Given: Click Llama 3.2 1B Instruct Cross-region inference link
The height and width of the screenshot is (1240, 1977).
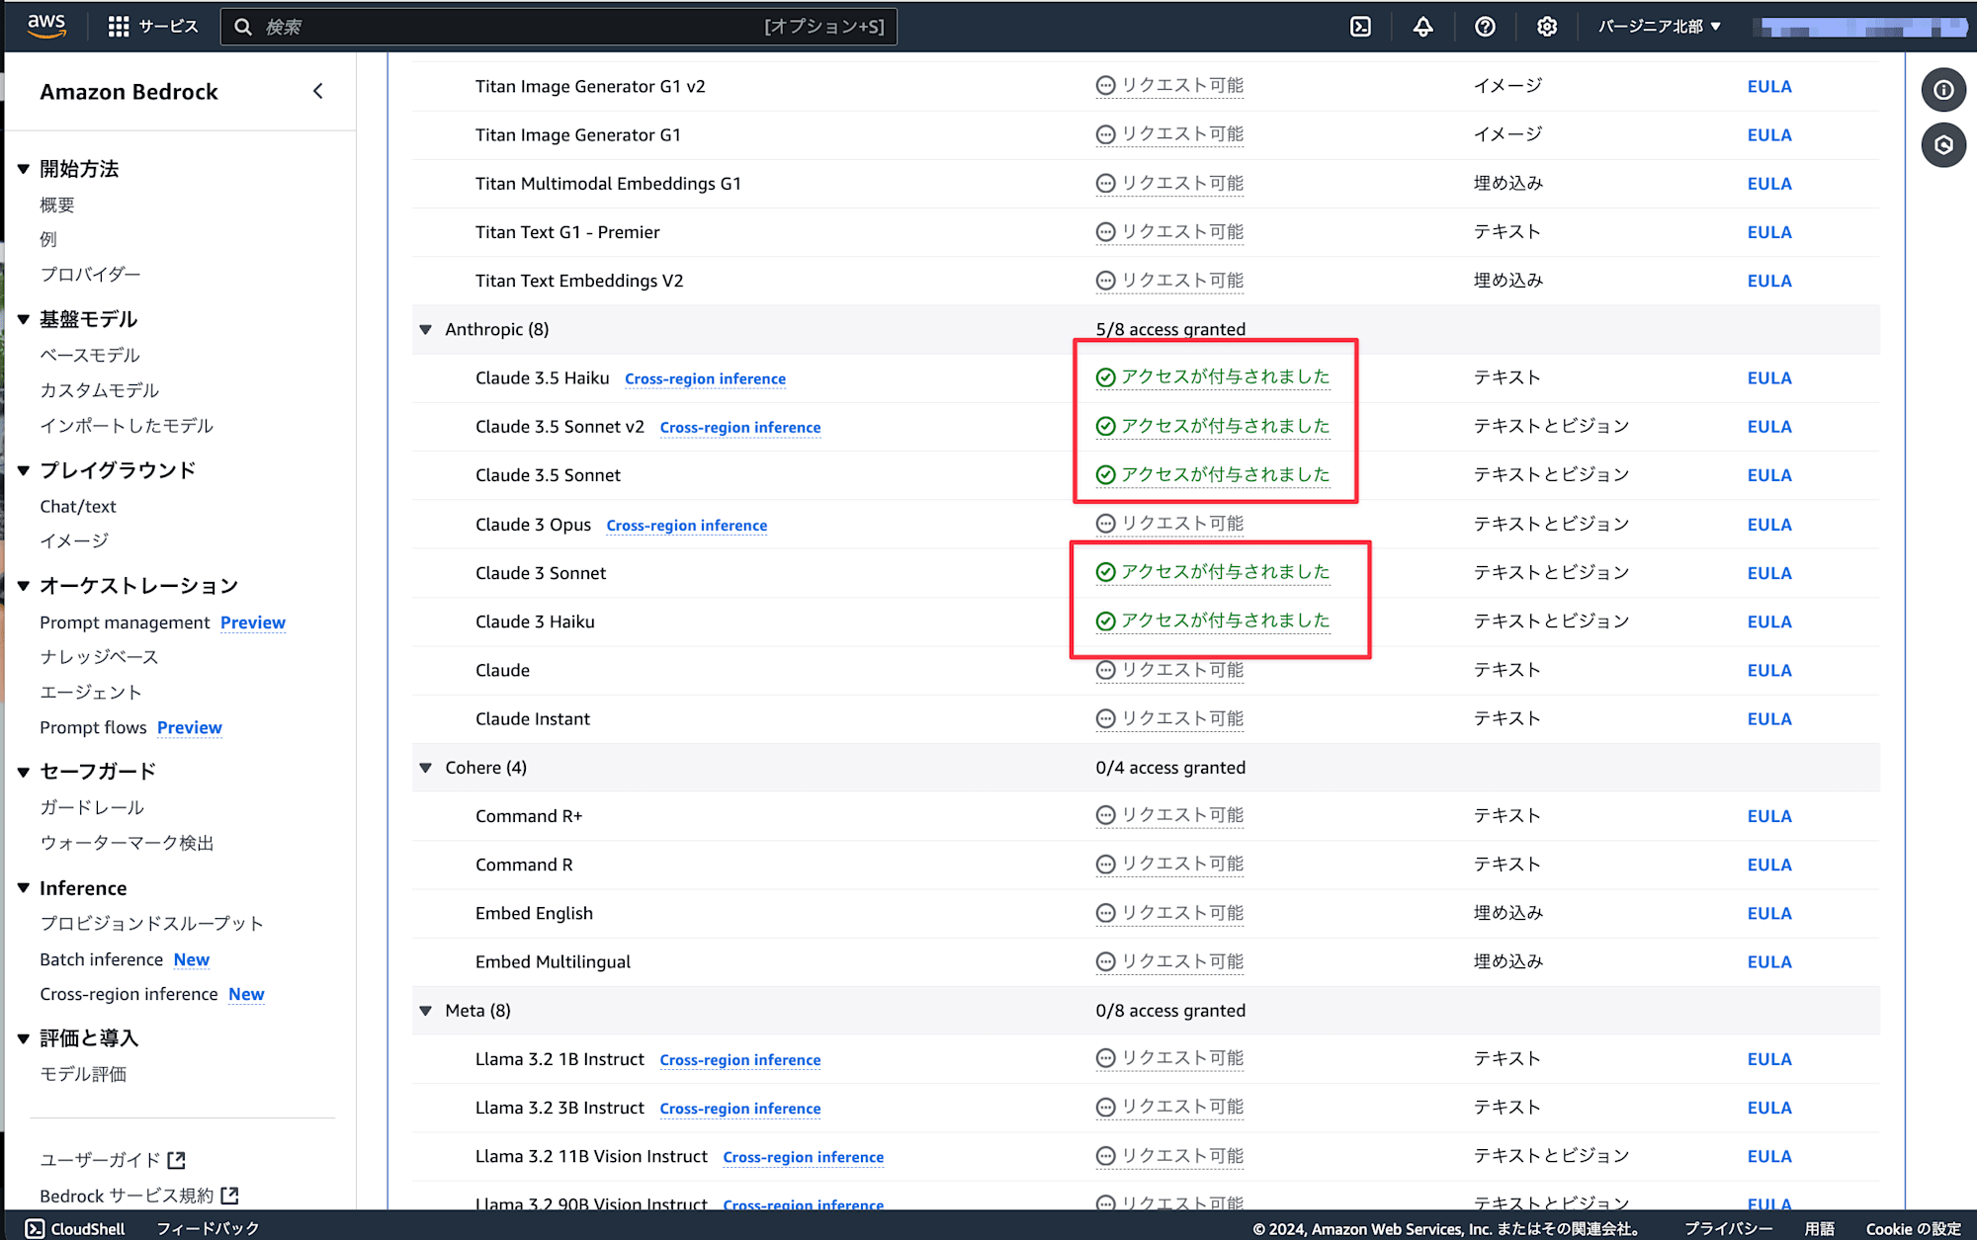Looking at the screenshot, I should click(x=740, y=1059).
